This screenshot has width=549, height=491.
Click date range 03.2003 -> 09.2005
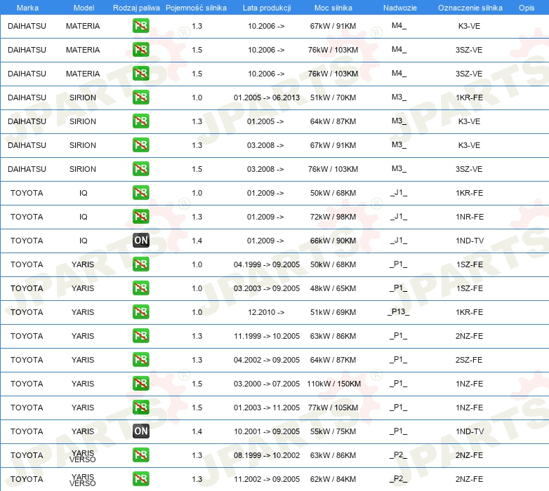pos(267,288)
